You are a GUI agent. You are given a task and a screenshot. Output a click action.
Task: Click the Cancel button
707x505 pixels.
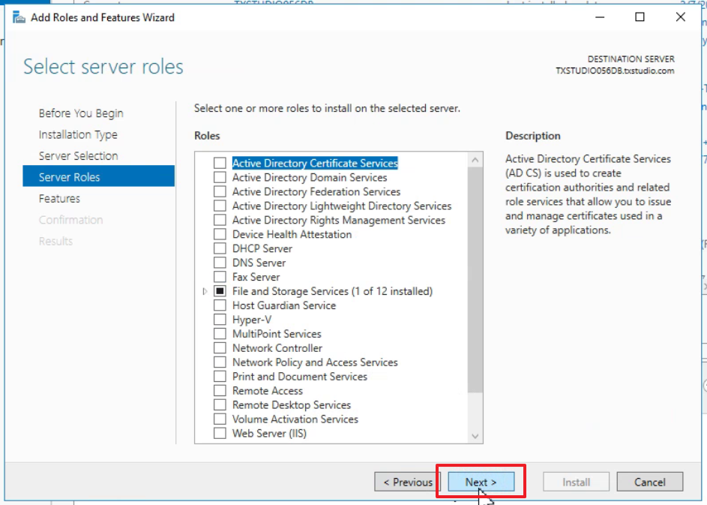click(650, 482)
